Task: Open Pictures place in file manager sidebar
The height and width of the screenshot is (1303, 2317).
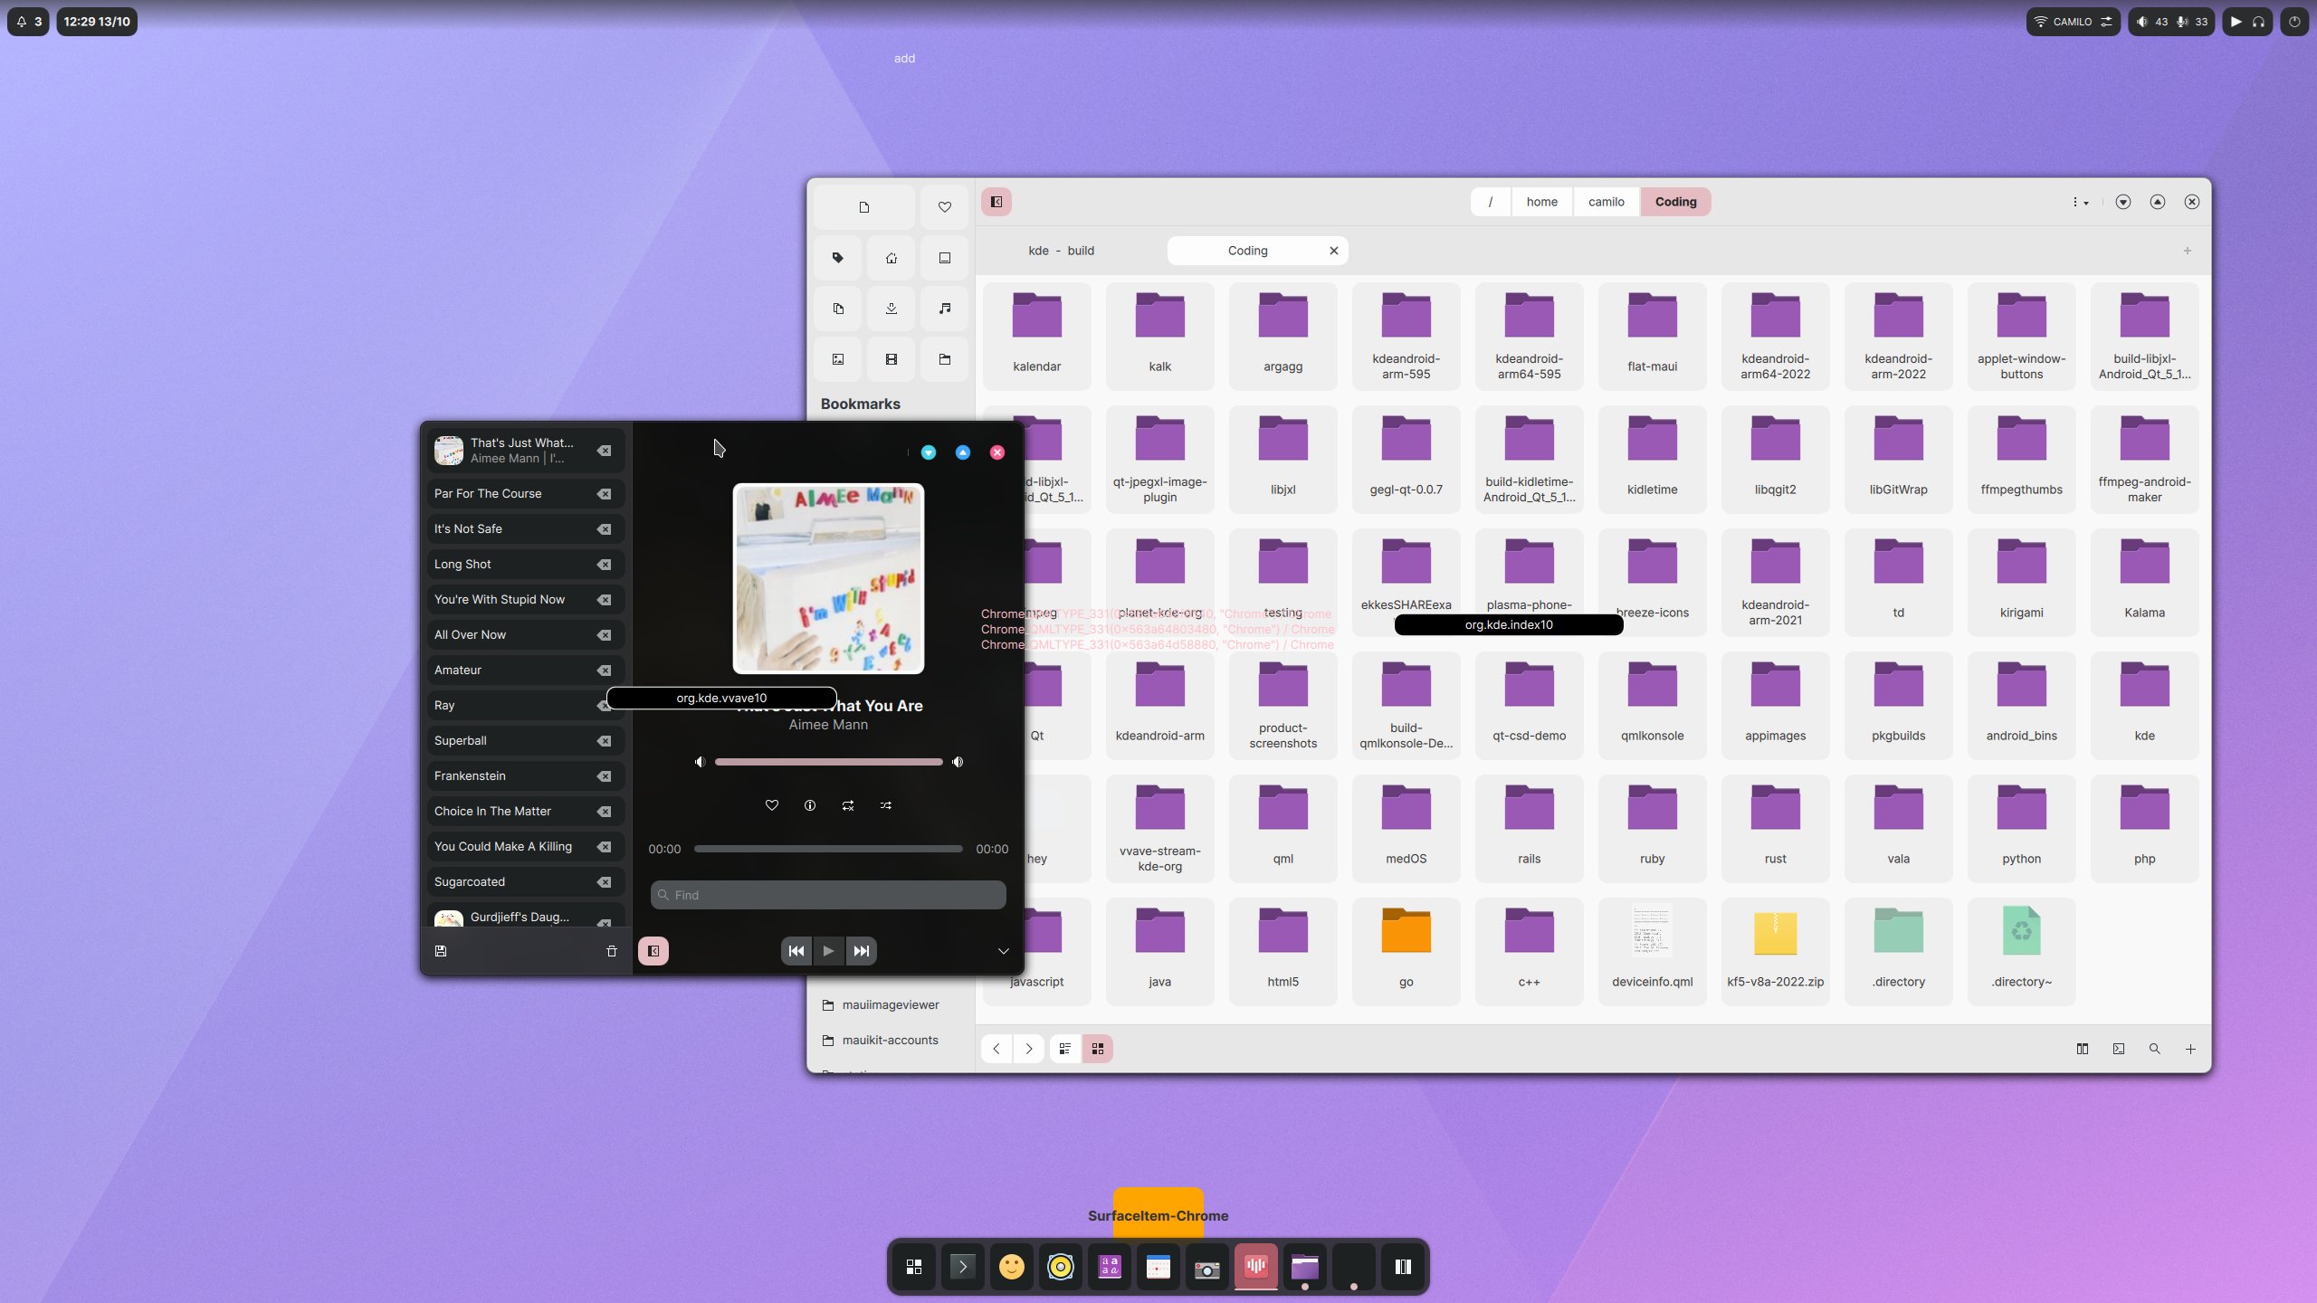Action: [838, 359]
